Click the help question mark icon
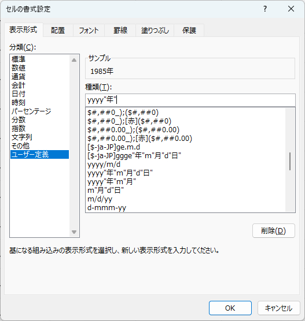 [x=265, y=9]
